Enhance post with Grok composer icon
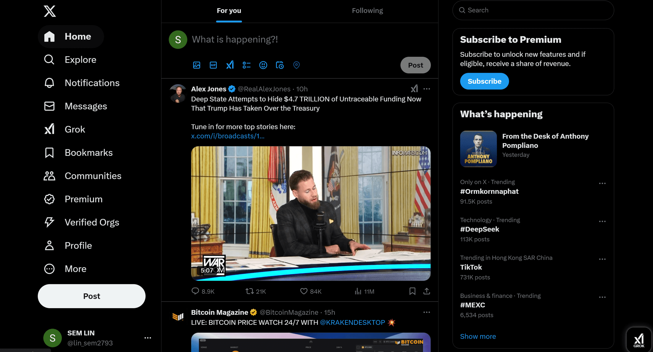Image resolution: width=653 pixels, height=352 pixels. [x=230, y=65]
